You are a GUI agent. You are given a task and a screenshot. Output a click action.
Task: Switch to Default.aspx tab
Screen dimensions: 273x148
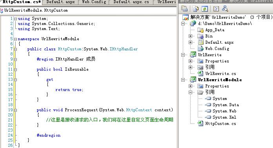coord(60,2)
